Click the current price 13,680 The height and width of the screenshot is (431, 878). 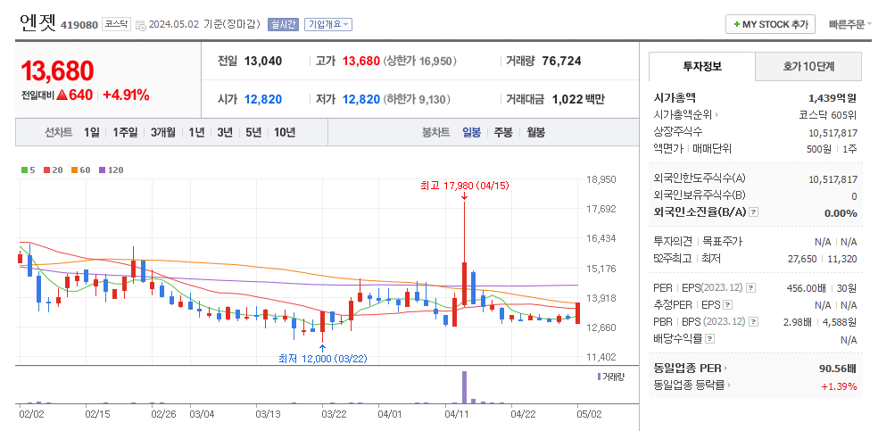click(x=57, y=70)
